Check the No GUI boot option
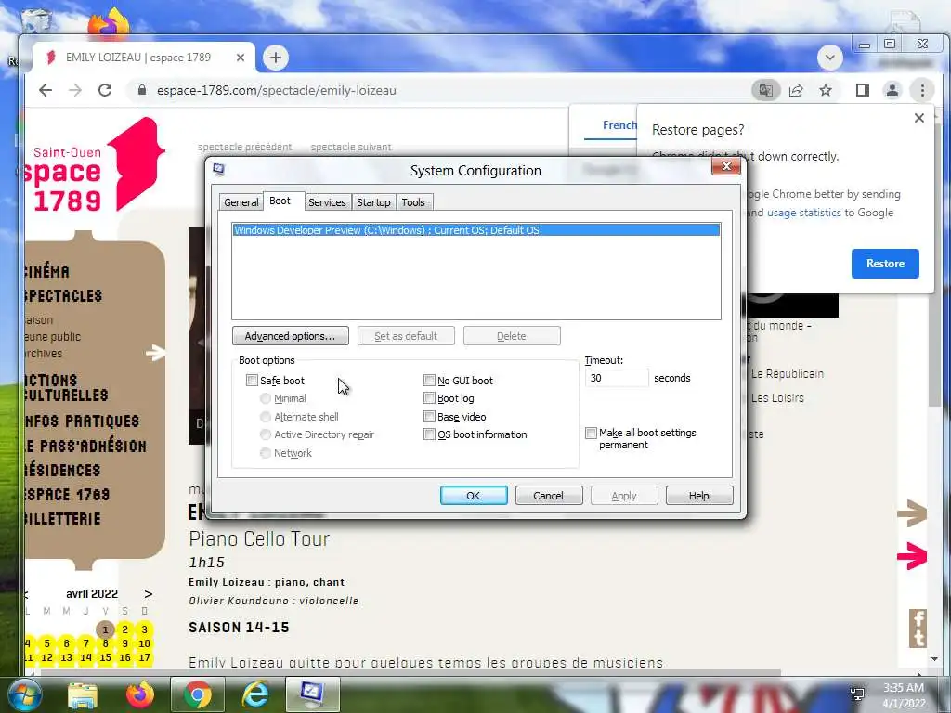The image size is (951, 713). pos(429,380)
